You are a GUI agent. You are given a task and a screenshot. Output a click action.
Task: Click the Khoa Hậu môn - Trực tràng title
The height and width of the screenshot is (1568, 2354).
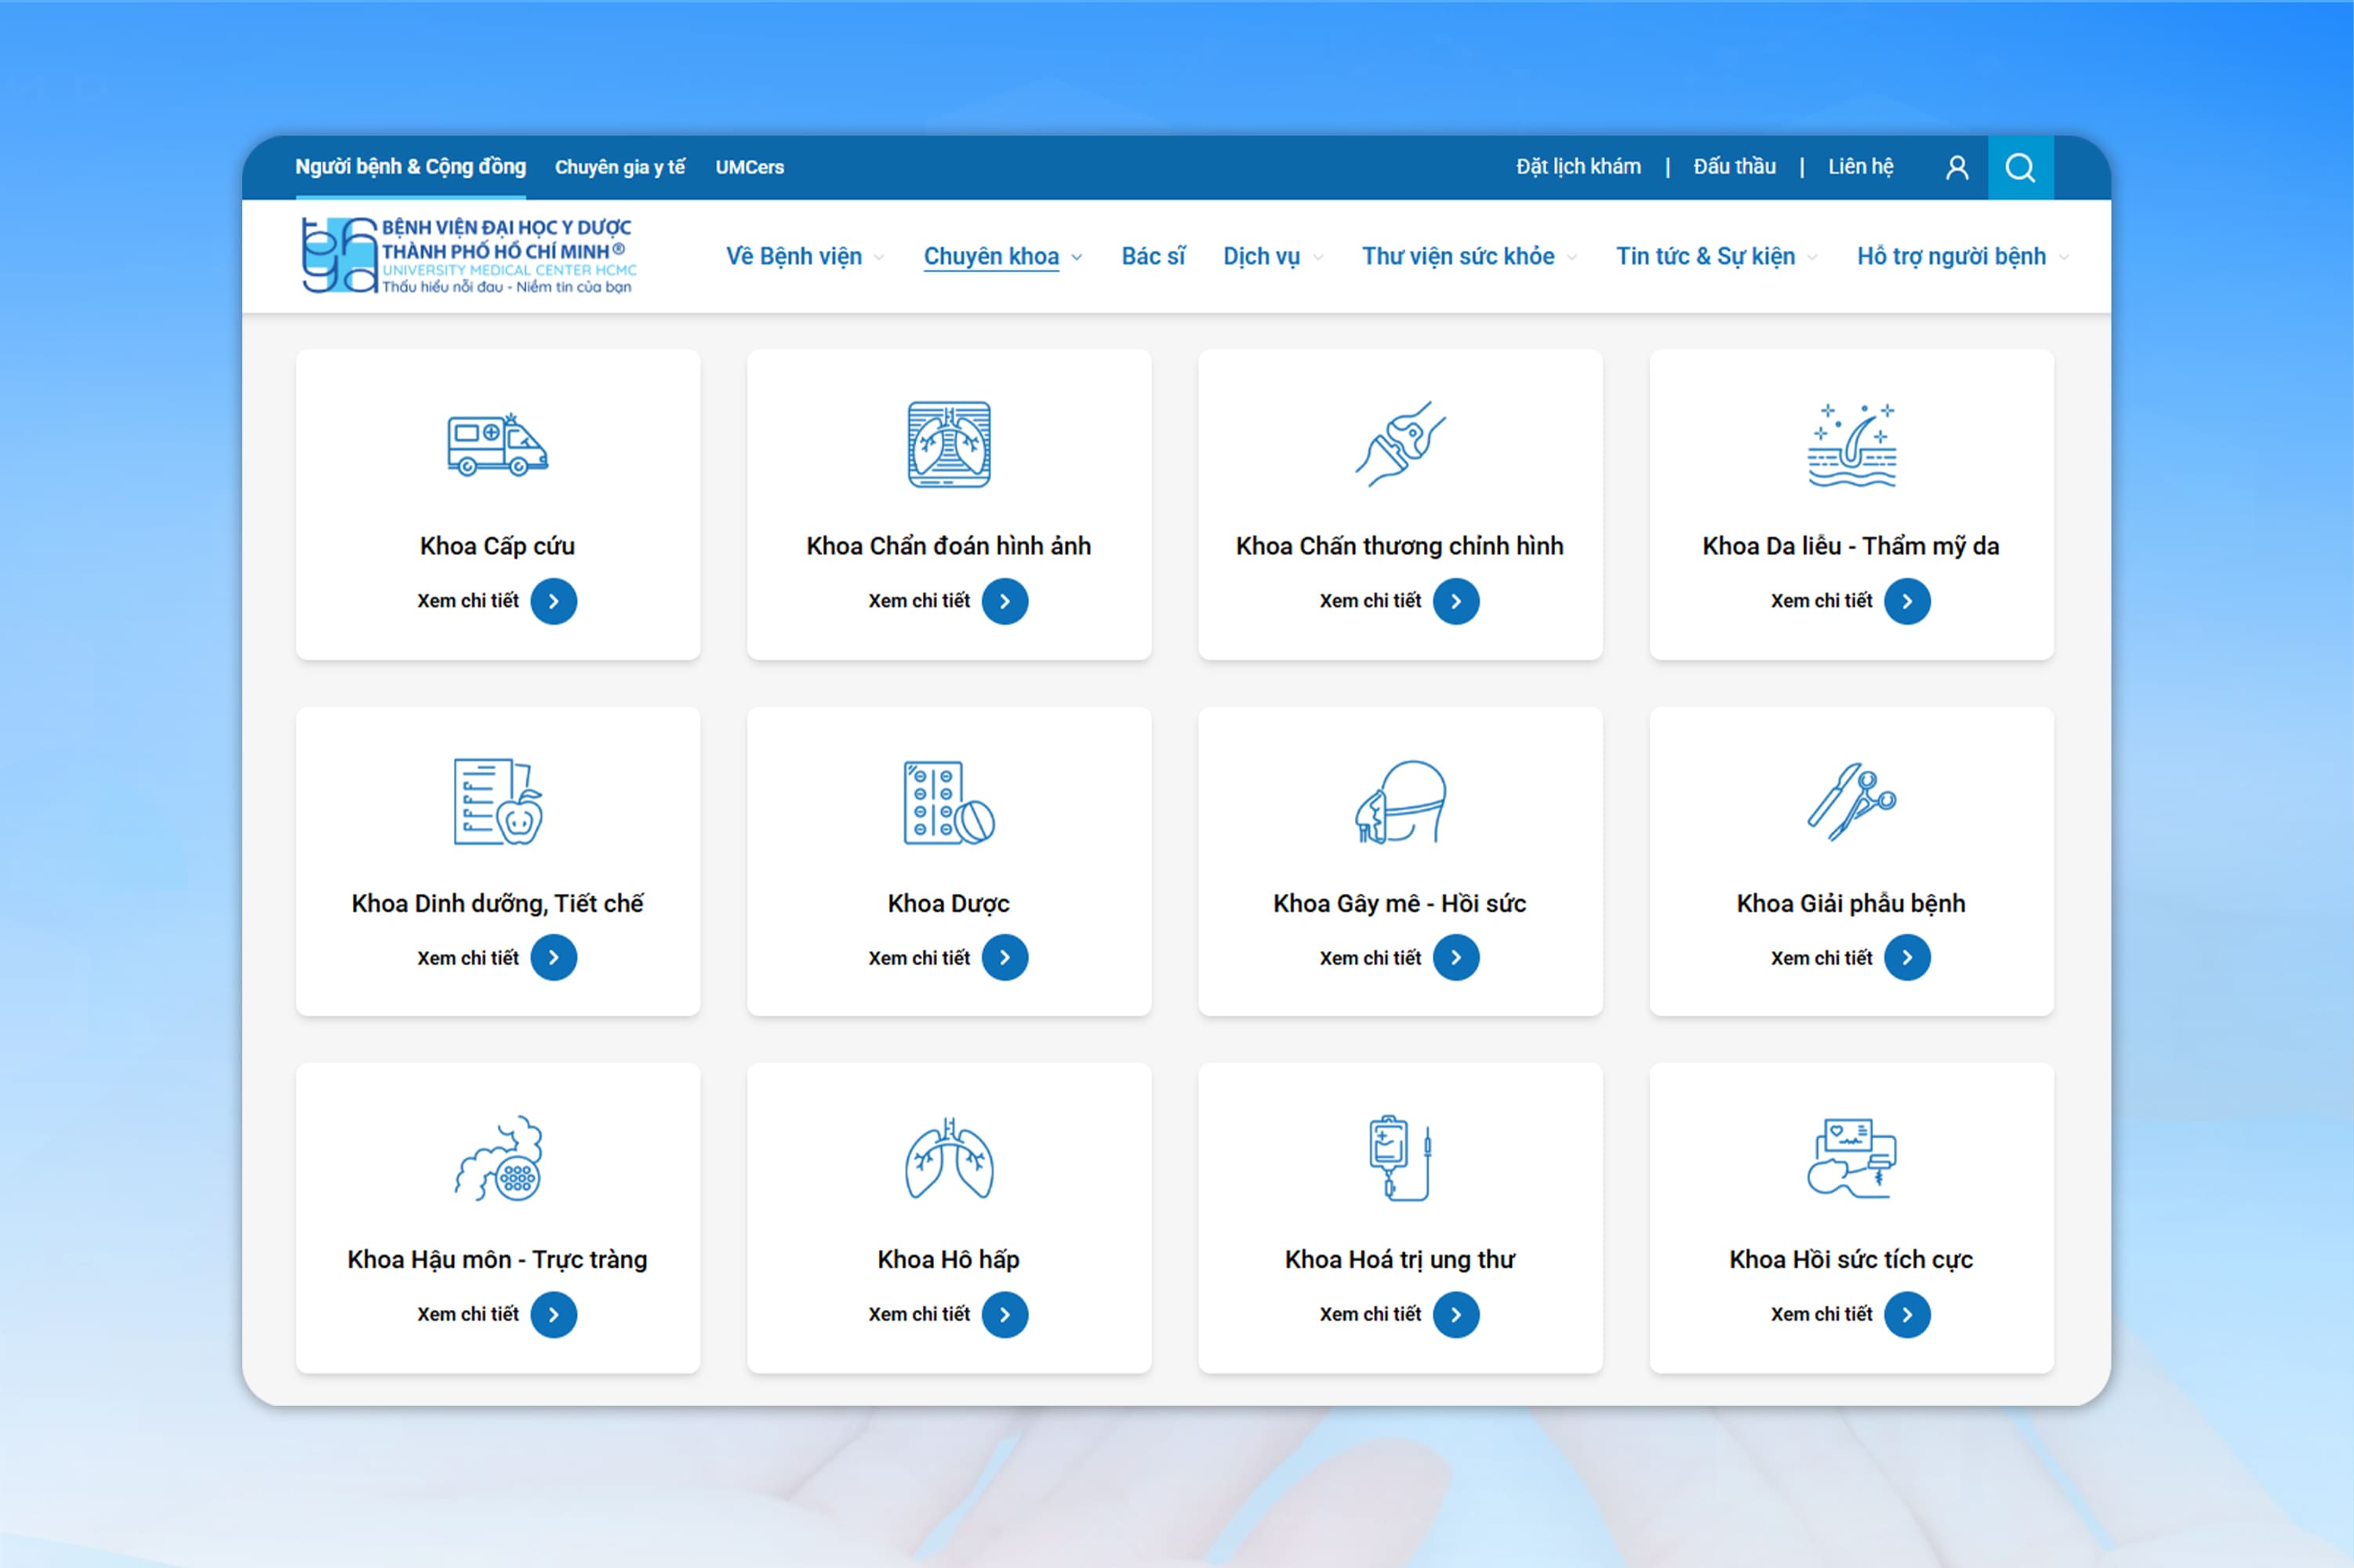click(497, 1260)
